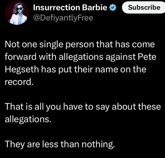Click the word "nothing." at the end

coord(98,144)
